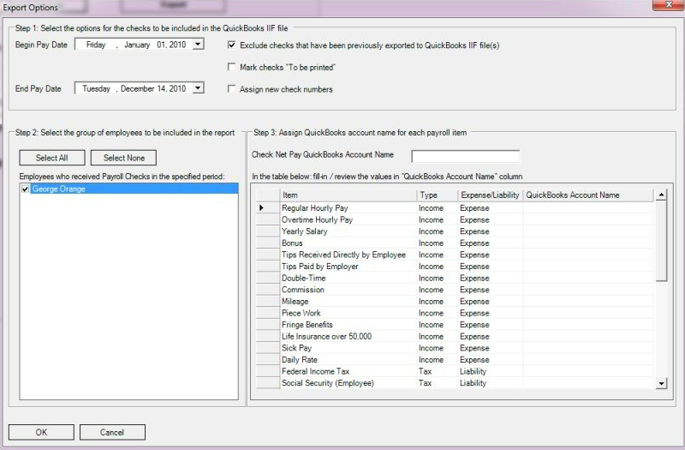
Task: Click row header for Commission row
Action: (267, 290)
